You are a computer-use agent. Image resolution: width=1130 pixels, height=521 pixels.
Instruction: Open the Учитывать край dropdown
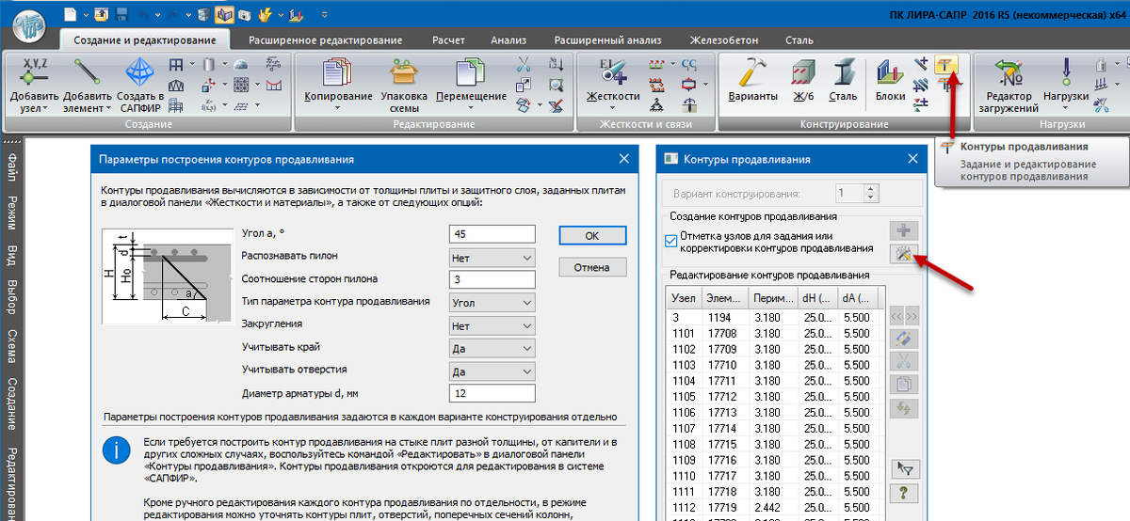tap(492, 348)
